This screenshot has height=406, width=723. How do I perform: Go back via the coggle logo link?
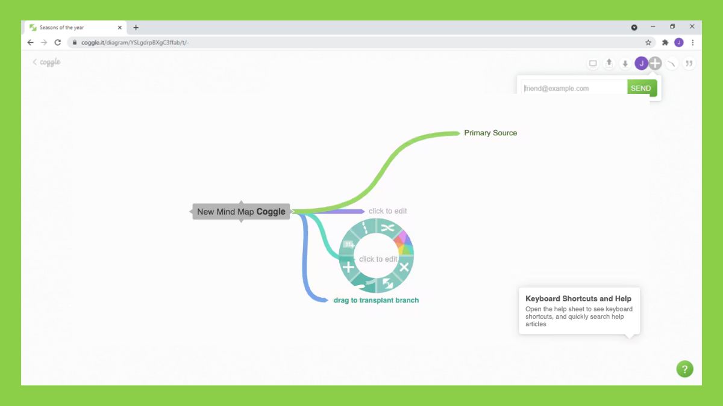(46, 62)
